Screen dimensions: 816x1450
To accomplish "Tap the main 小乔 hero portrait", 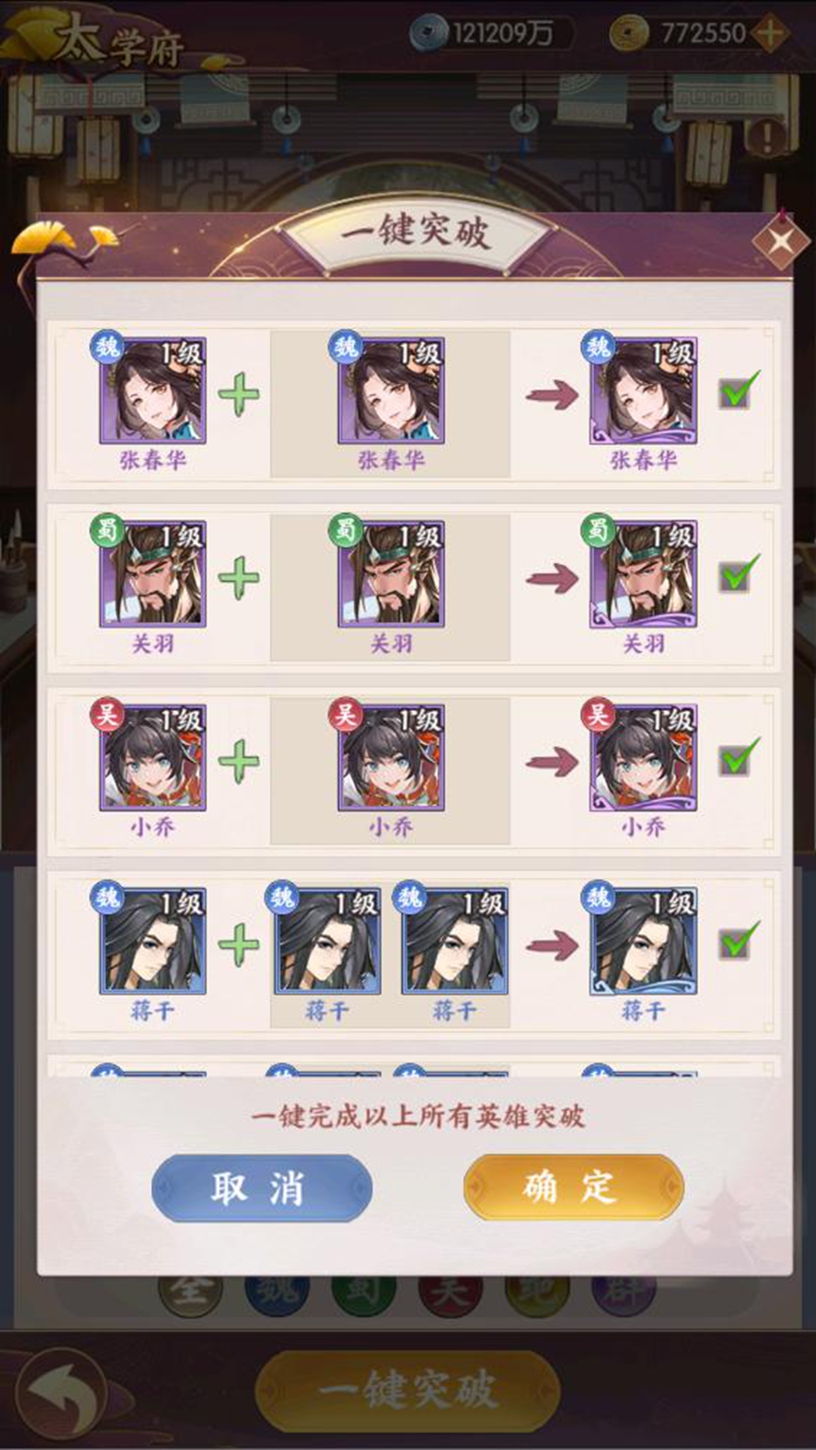I will [x=153, y=758].
